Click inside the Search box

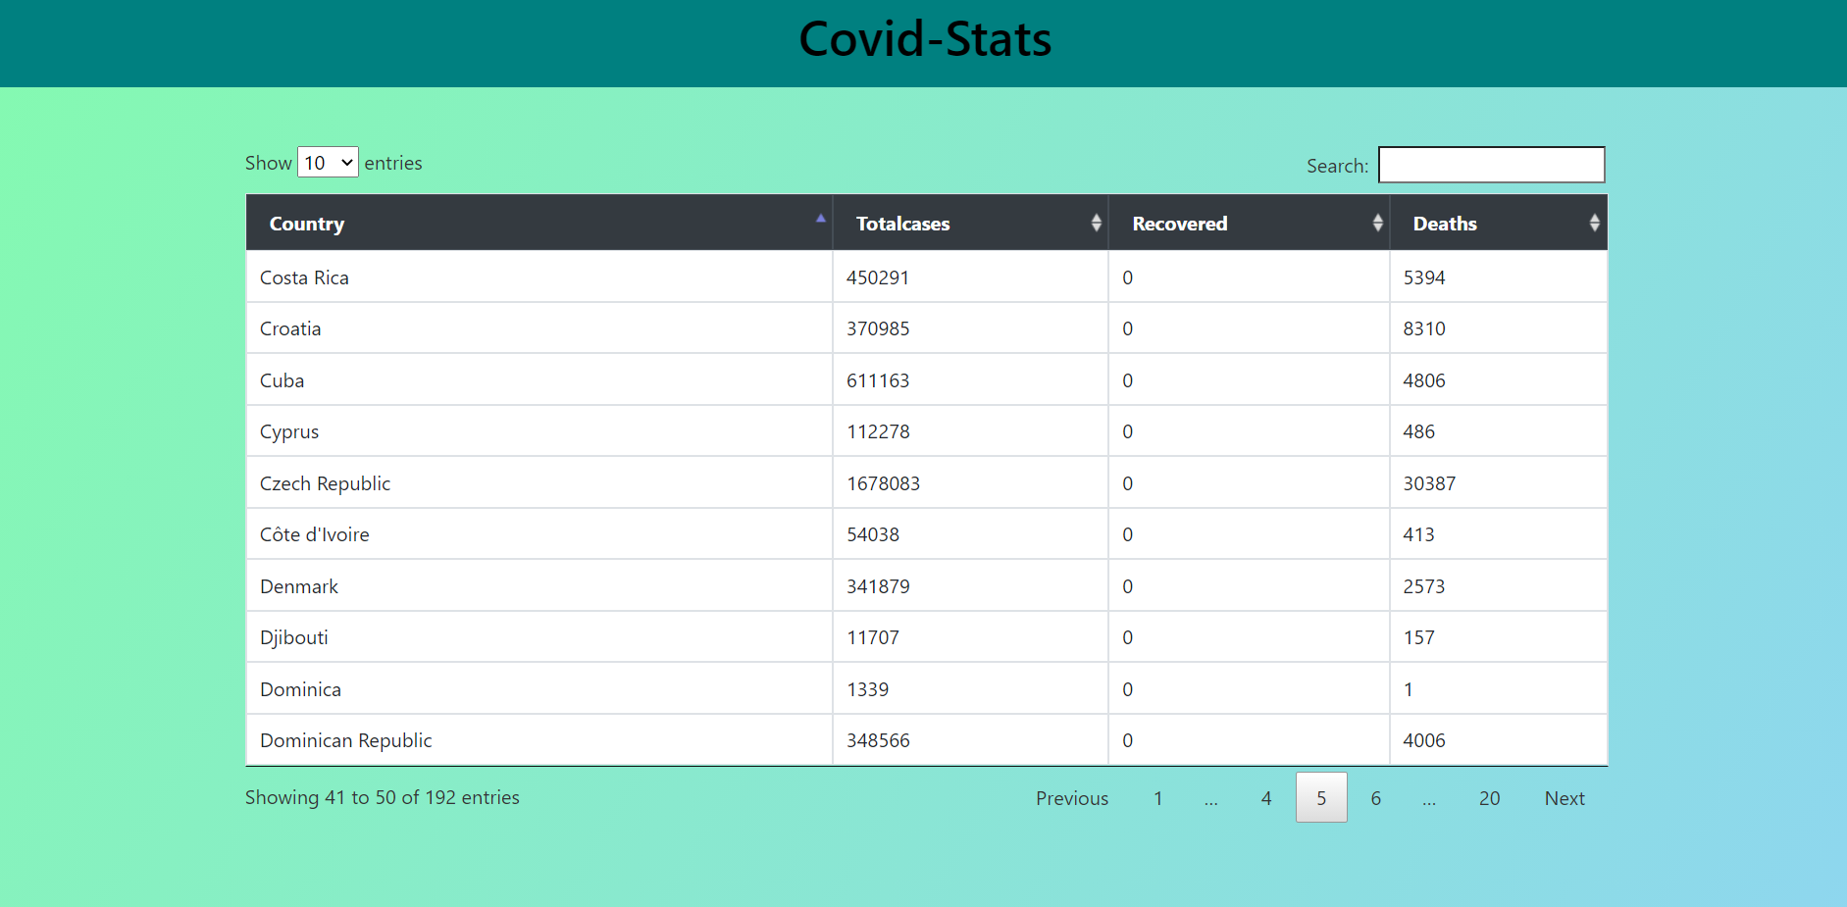coord(1490,164)
